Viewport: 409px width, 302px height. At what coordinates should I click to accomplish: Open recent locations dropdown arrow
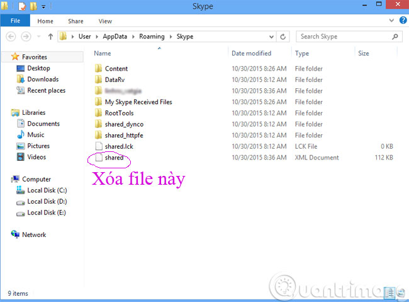[39, 37]
